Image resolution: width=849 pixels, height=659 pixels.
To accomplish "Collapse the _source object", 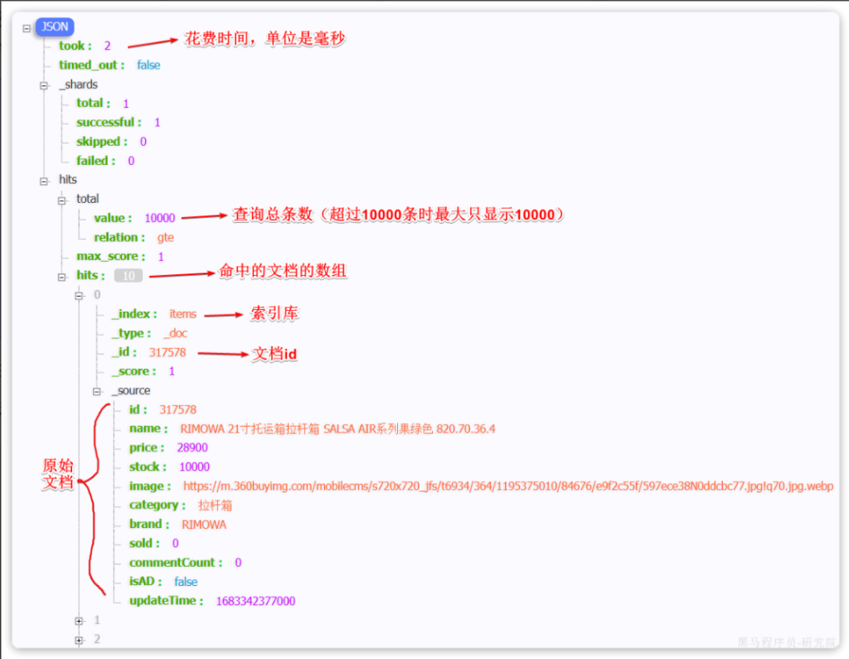I will point(97,391).
